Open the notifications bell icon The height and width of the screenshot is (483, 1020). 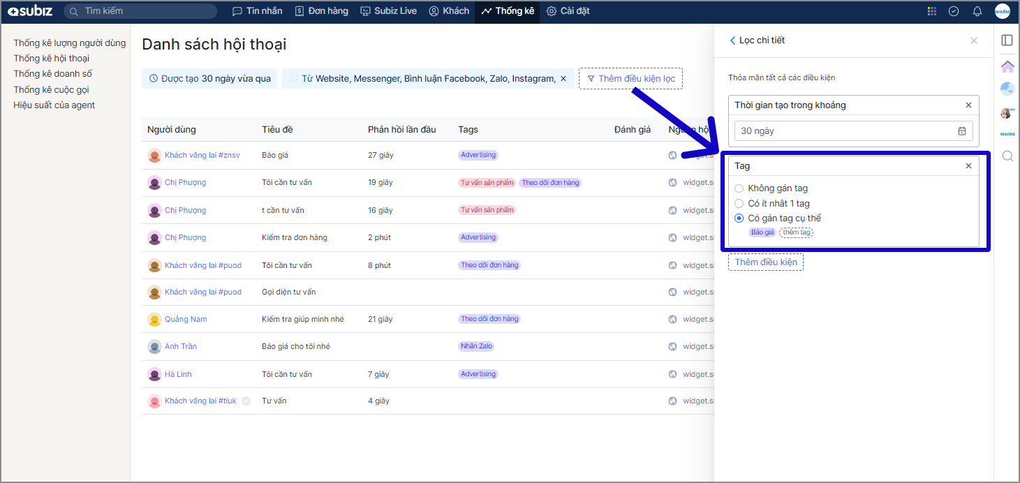(x=977, y=11)
